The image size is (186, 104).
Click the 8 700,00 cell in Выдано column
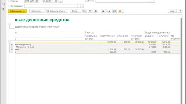pyautogui.click(x=153, y=47)
